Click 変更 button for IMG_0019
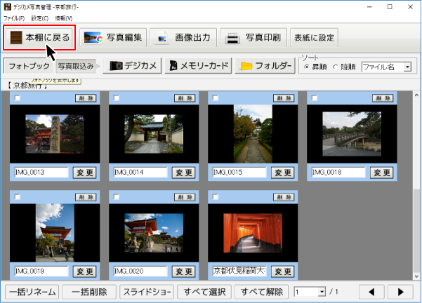The width and height of the screenshot is (422, 303). pos(85,271)
